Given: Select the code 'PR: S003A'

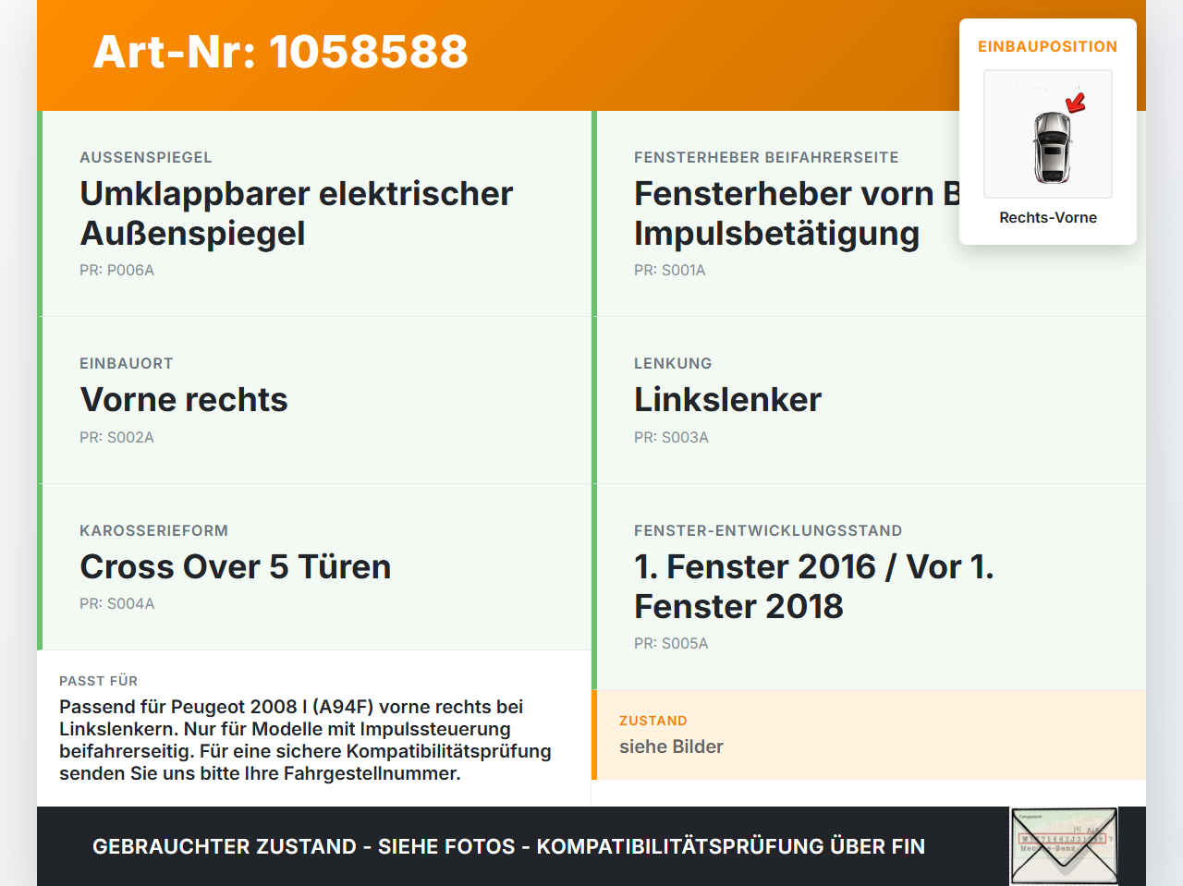Looking at the screenshot, I should (x=671, y=437).
